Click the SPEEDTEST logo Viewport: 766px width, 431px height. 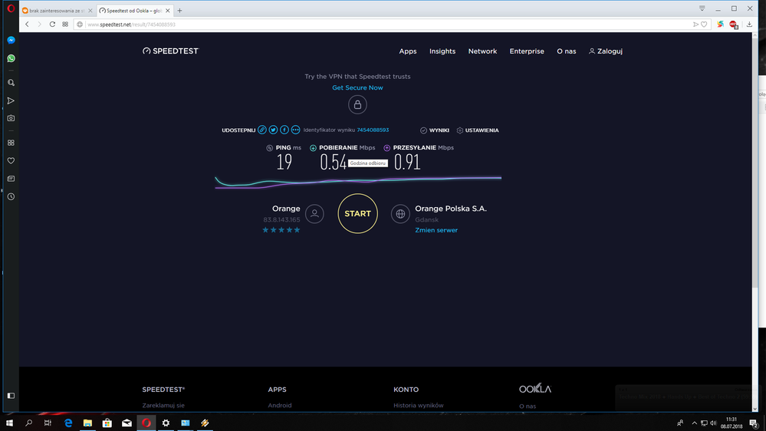pyautogui.click(x=170, y=51)
